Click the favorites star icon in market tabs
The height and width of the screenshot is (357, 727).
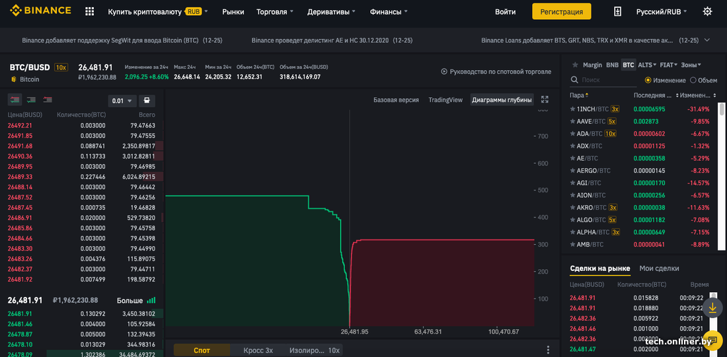[x=575, y=65]
